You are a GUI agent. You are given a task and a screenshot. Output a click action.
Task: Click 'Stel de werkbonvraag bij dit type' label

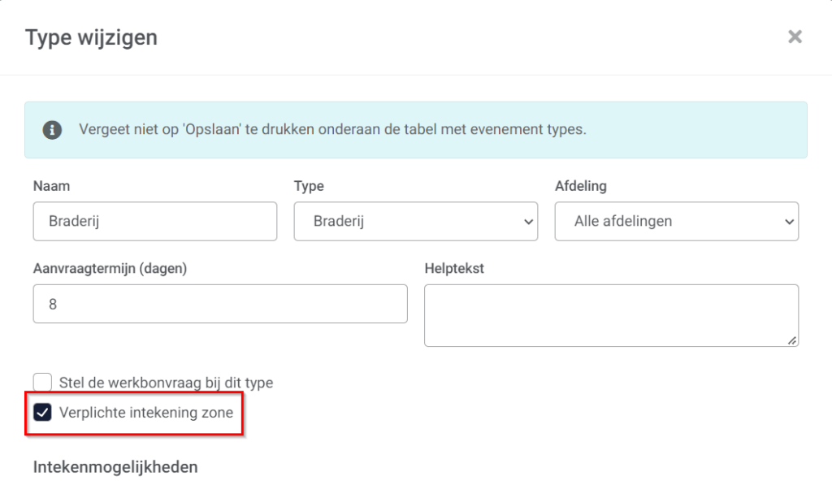coord(166,383)
